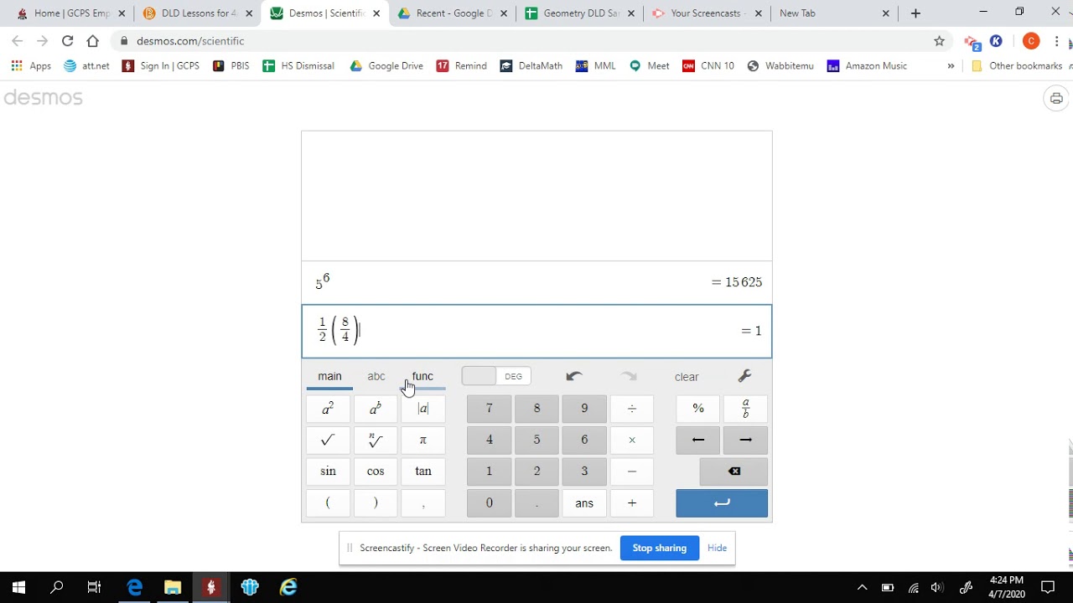Open the volume control in tray
This screenshot has height=603, width=1073.
pos(937,588)
